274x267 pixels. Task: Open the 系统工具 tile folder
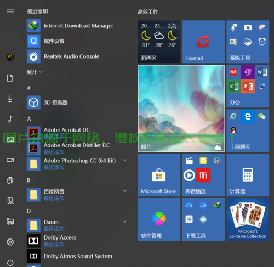tap(248, 42)
